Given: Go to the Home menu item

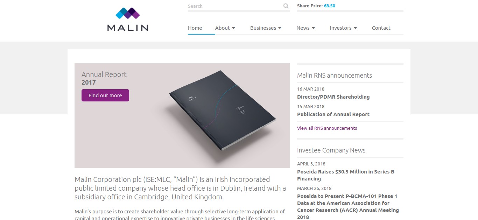Looking at the screenshot, I should [x=195, y=28].
